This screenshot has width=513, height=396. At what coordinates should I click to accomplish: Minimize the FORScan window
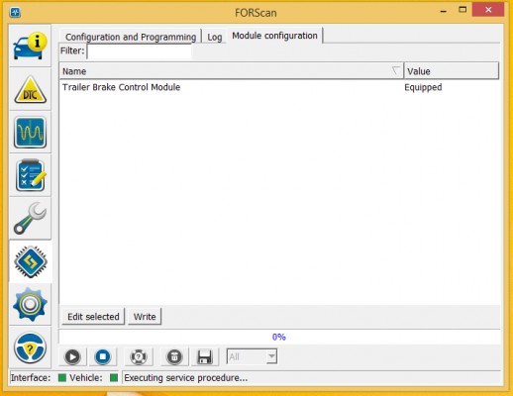click(444, 11)
